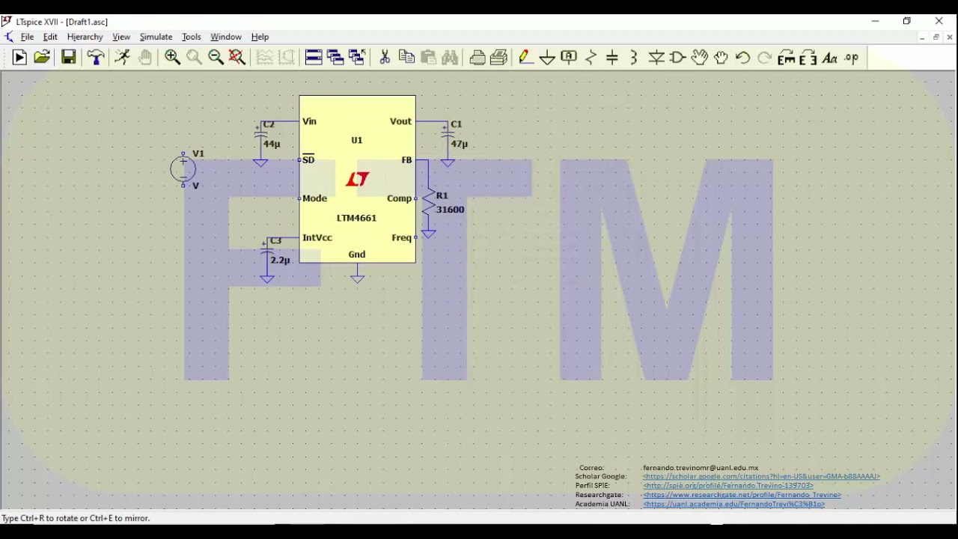Save the schematic with the floppy icon
958x539 pixels.
(68, 58)
